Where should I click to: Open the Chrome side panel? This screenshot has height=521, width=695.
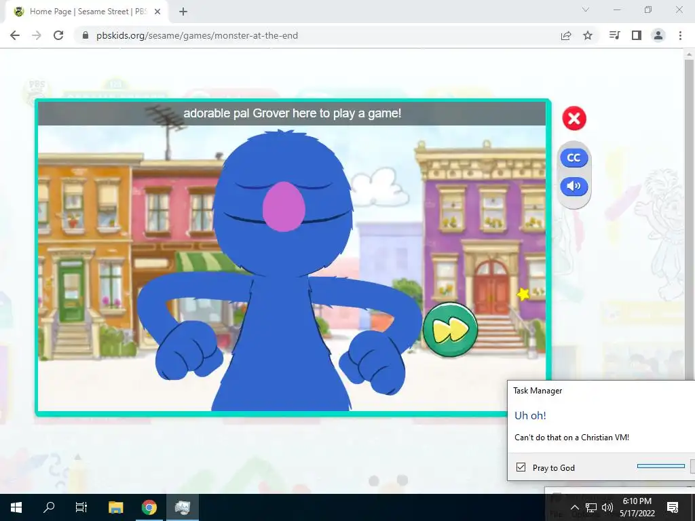(x=637, y=35)
